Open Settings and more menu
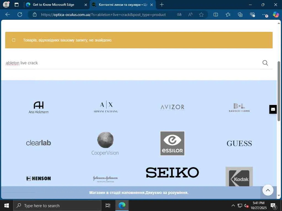 click(265, 15)
